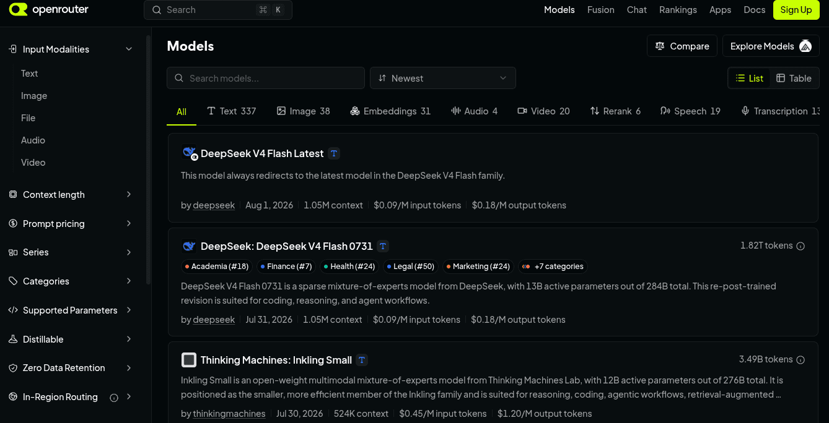Viewport: 829px width, 423px height.
Task: Select the Audio input modality filter
Action: (x=33, y=140)
